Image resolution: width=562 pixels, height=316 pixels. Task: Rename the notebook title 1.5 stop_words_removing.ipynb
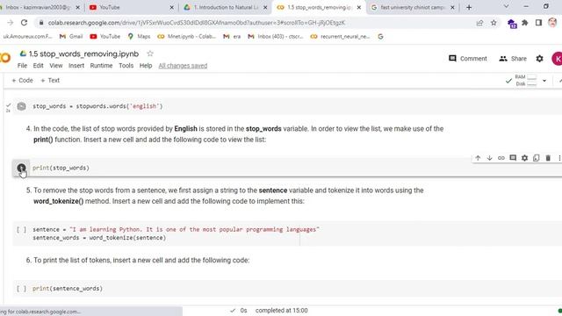coord(83,54)
